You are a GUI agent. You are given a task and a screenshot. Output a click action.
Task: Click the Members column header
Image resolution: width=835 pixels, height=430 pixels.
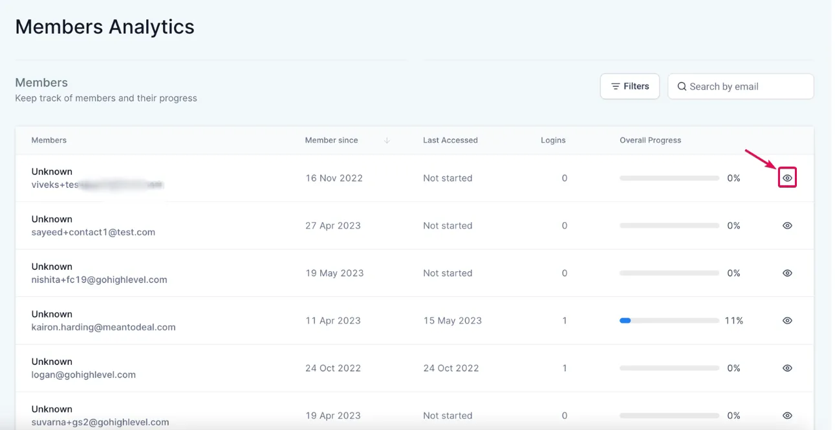tap(49, 140)
